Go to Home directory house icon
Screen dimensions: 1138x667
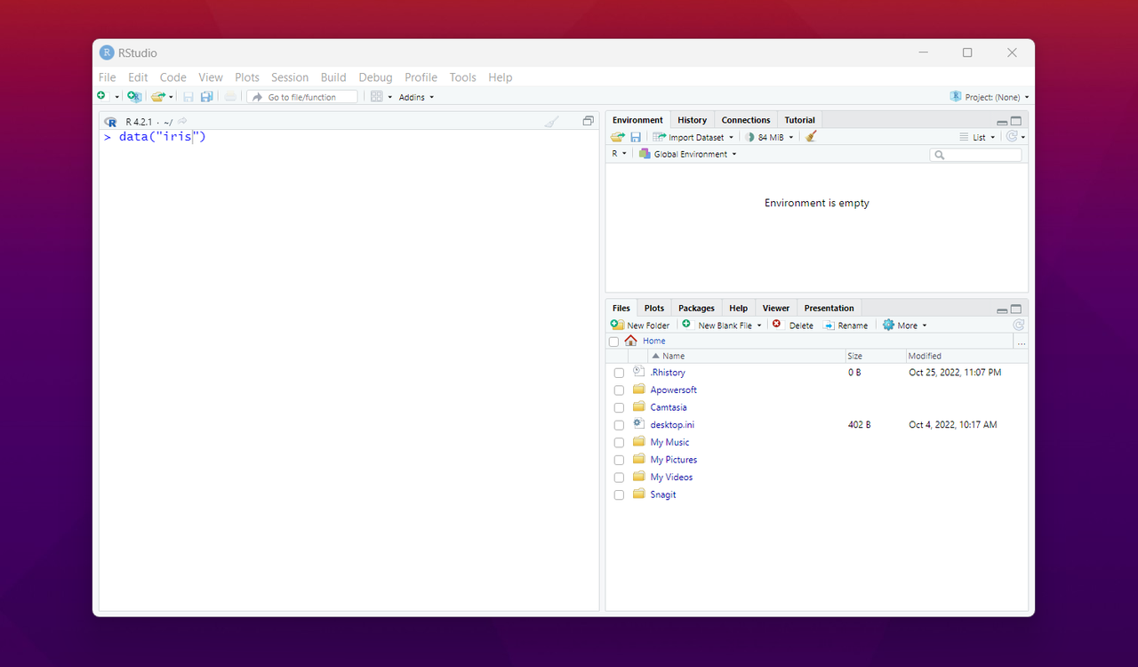click(x=631, y=341)
